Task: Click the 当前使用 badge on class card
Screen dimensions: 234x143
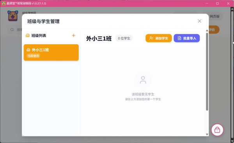Action: [34, 56]
